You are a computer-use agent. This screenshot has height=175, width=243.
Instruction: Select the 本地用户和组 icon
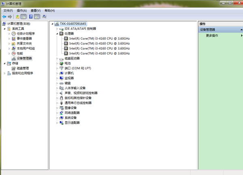pyautogui.click(x=14, y=49)
